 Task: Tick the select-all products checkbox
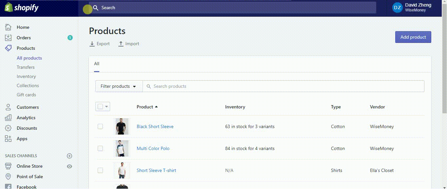tap(100, 106)
